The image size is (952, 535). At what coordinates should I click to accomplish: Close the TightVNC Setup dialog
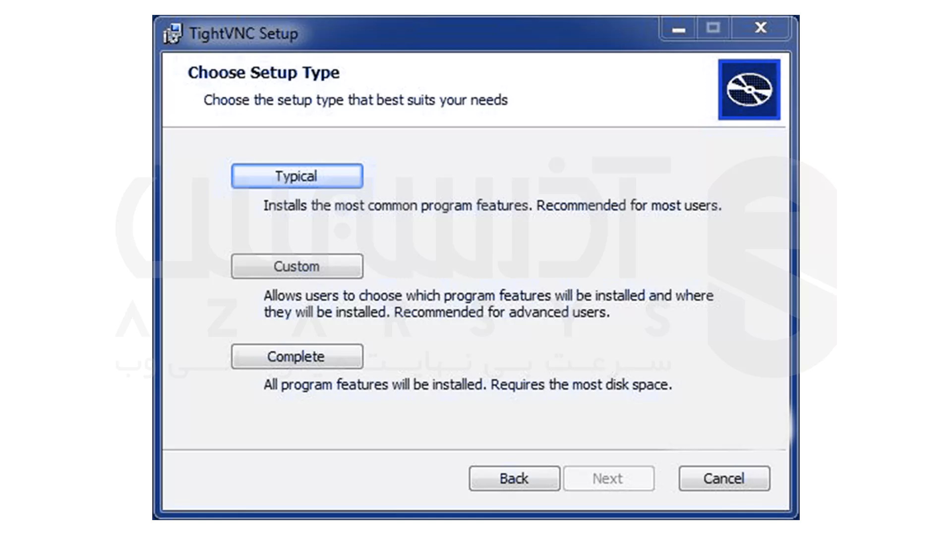click(761, 28)
